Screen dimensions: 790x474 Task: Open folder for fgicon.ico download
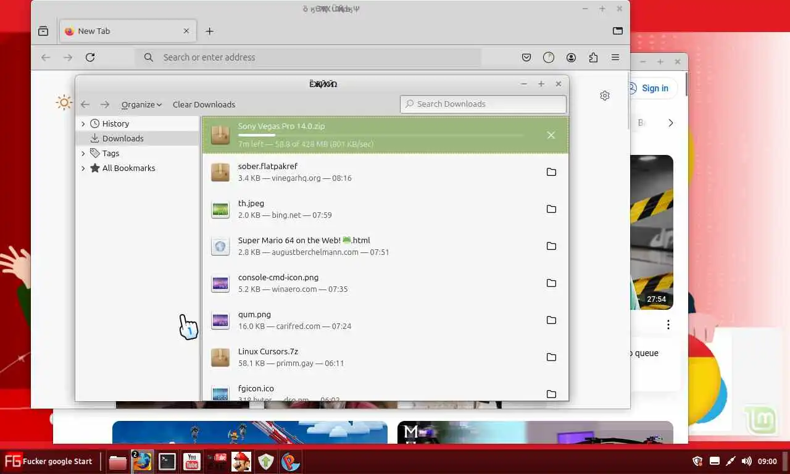coord(551,394)
